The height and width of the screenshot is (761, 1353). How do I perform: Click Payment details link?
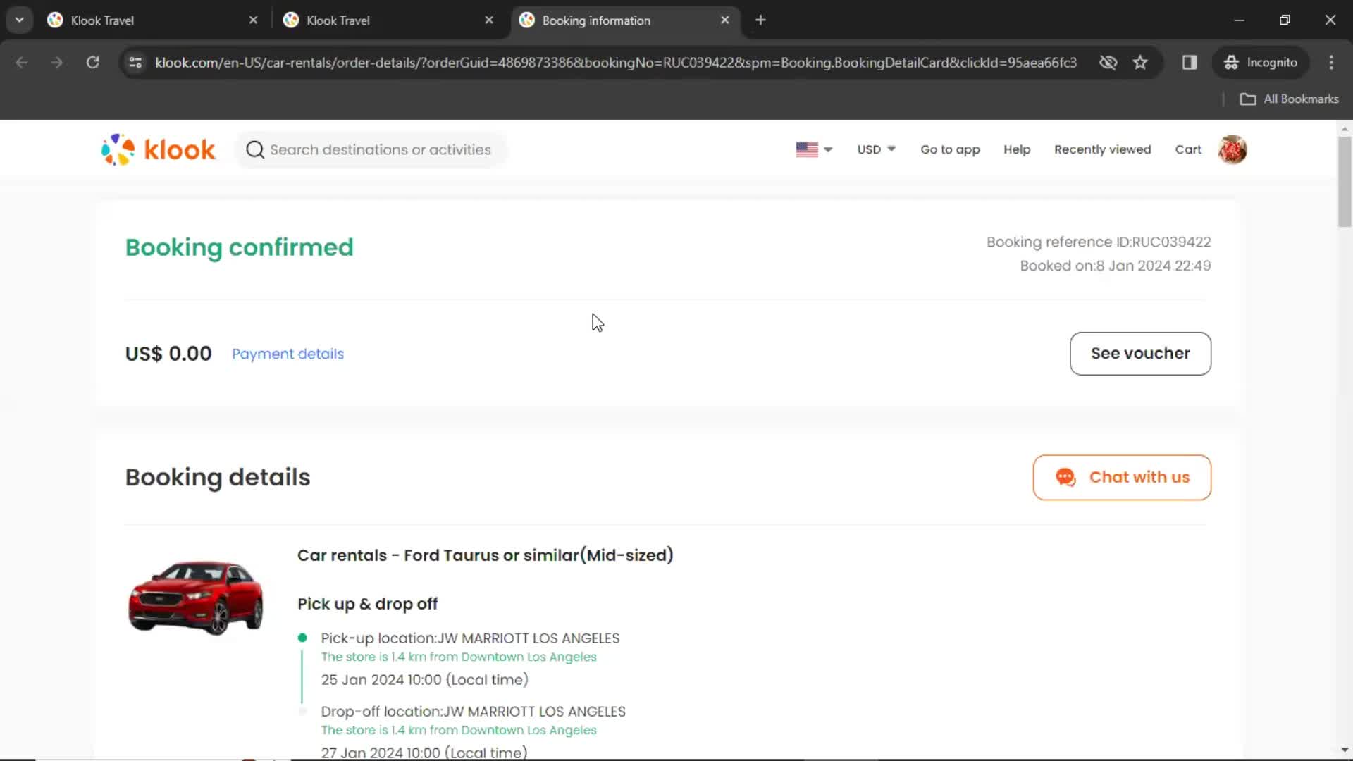coord(287,354)
